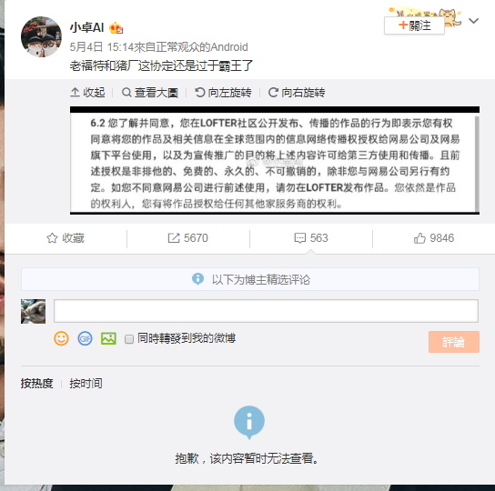
Task: Submit with the orange 評論 button
Action: click(454, 342)
